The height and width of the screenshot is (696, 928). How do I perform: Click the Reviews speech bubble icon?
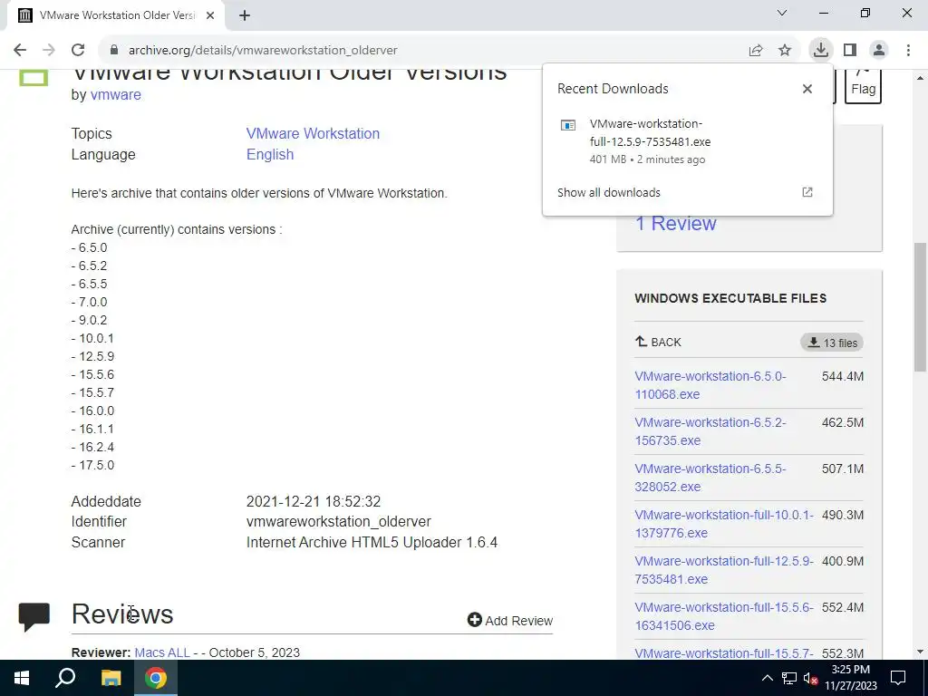tap(34, 616)
